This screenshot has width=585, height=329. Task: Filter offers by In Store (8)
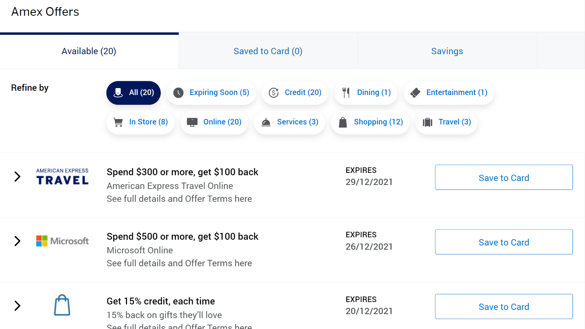140,122
